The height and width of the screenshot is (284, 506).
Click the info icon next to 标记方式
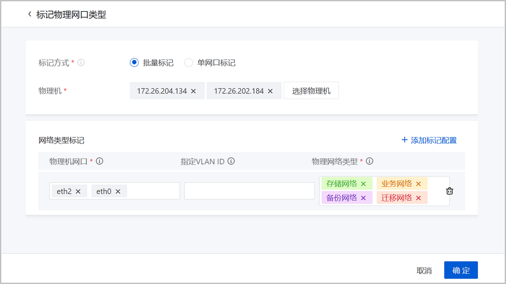(x=81, y=63)
